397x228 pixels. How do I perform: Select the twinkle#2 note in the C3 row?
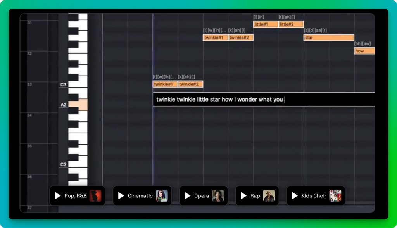(190, 84)
